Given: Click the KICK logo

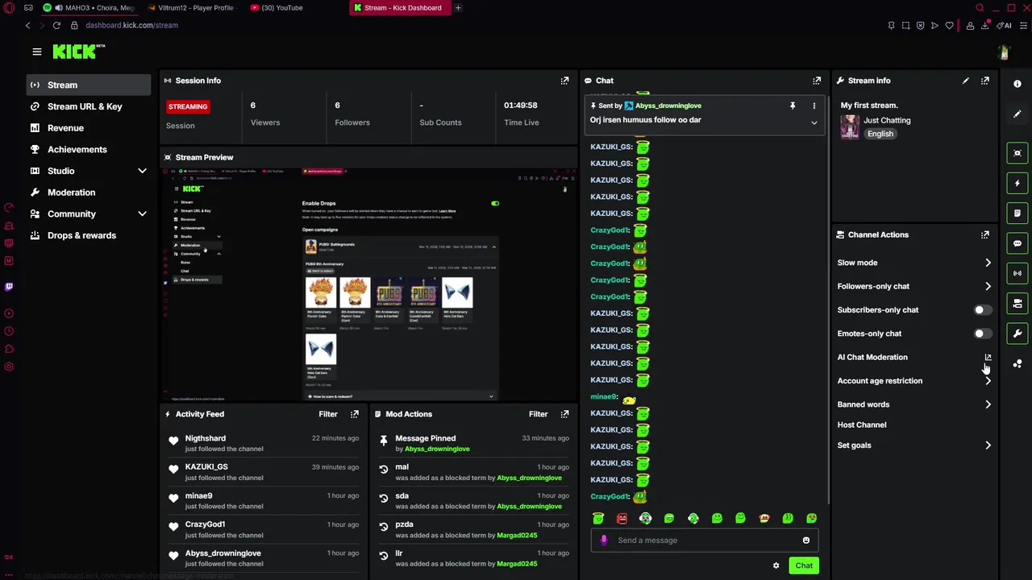Looking at the screenshot, I should click(79, 52).
